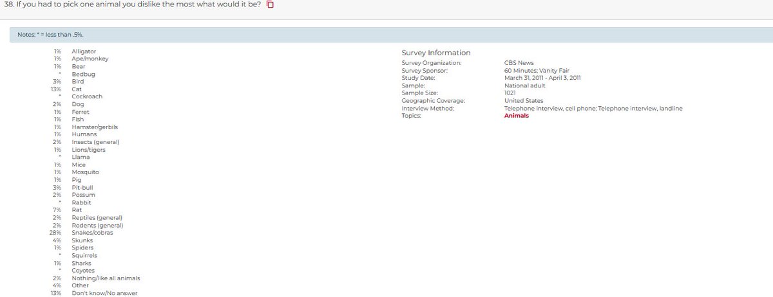This screenshot has width=773, height=297.
Task: Select the Skunks response row
Action: pos(72,240)
